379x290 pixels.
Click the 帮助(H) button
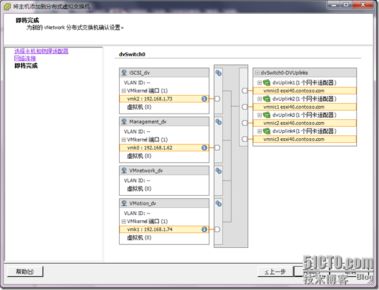point(25,272)
